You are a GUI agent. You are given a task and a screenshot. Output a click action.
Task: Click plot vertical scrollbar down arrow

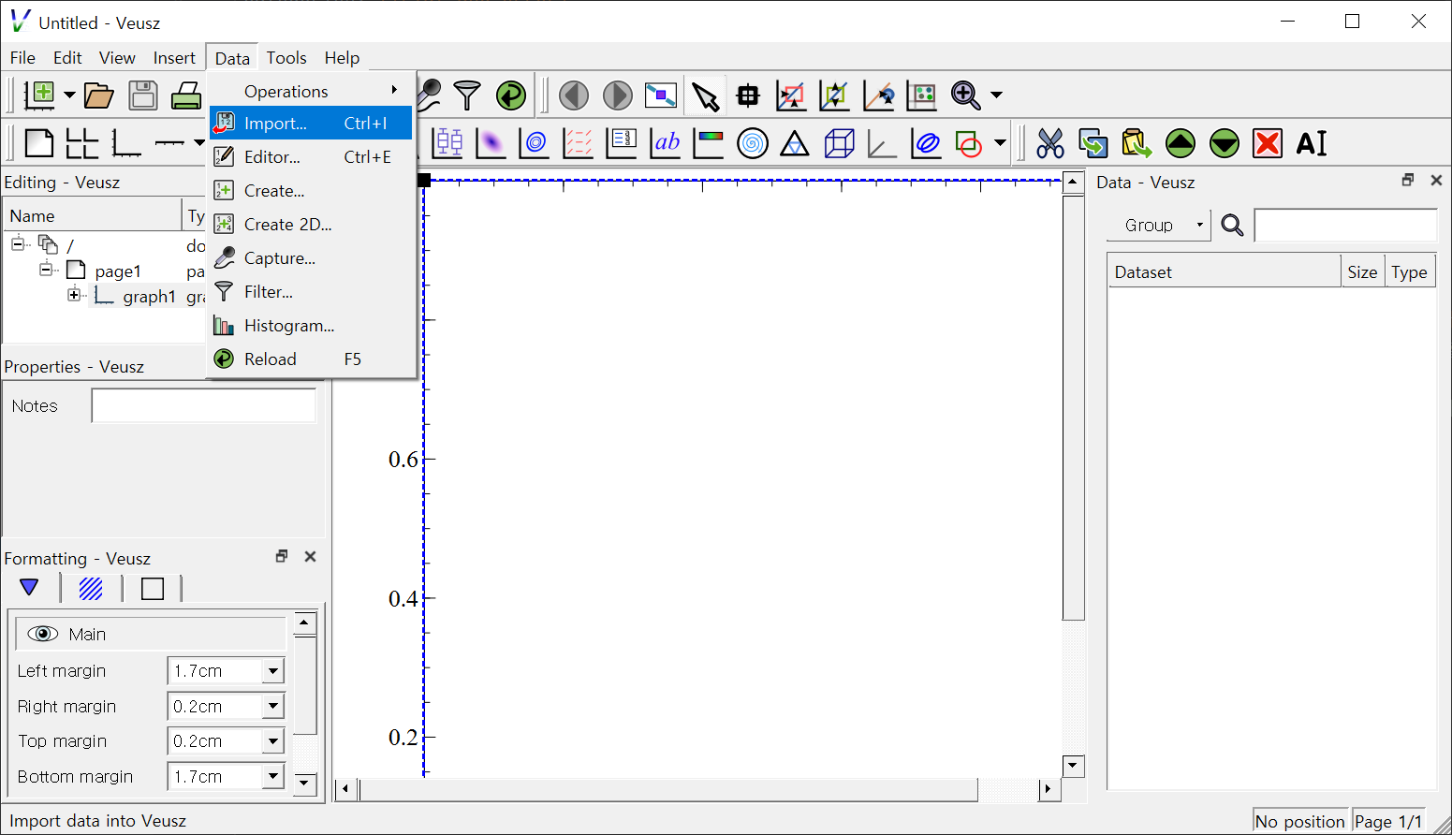coord(1073,766)
